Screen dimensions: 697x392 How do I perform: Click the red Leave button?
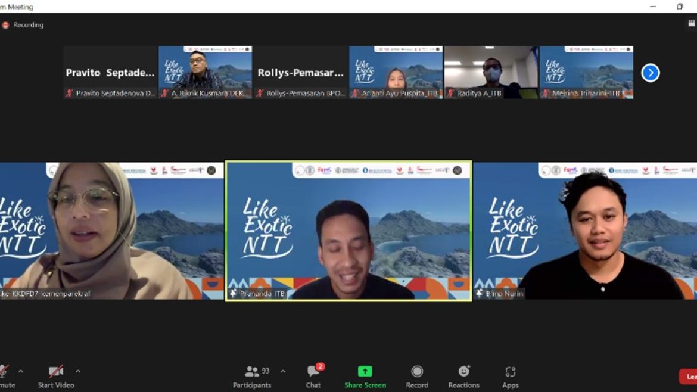point(688,377)
